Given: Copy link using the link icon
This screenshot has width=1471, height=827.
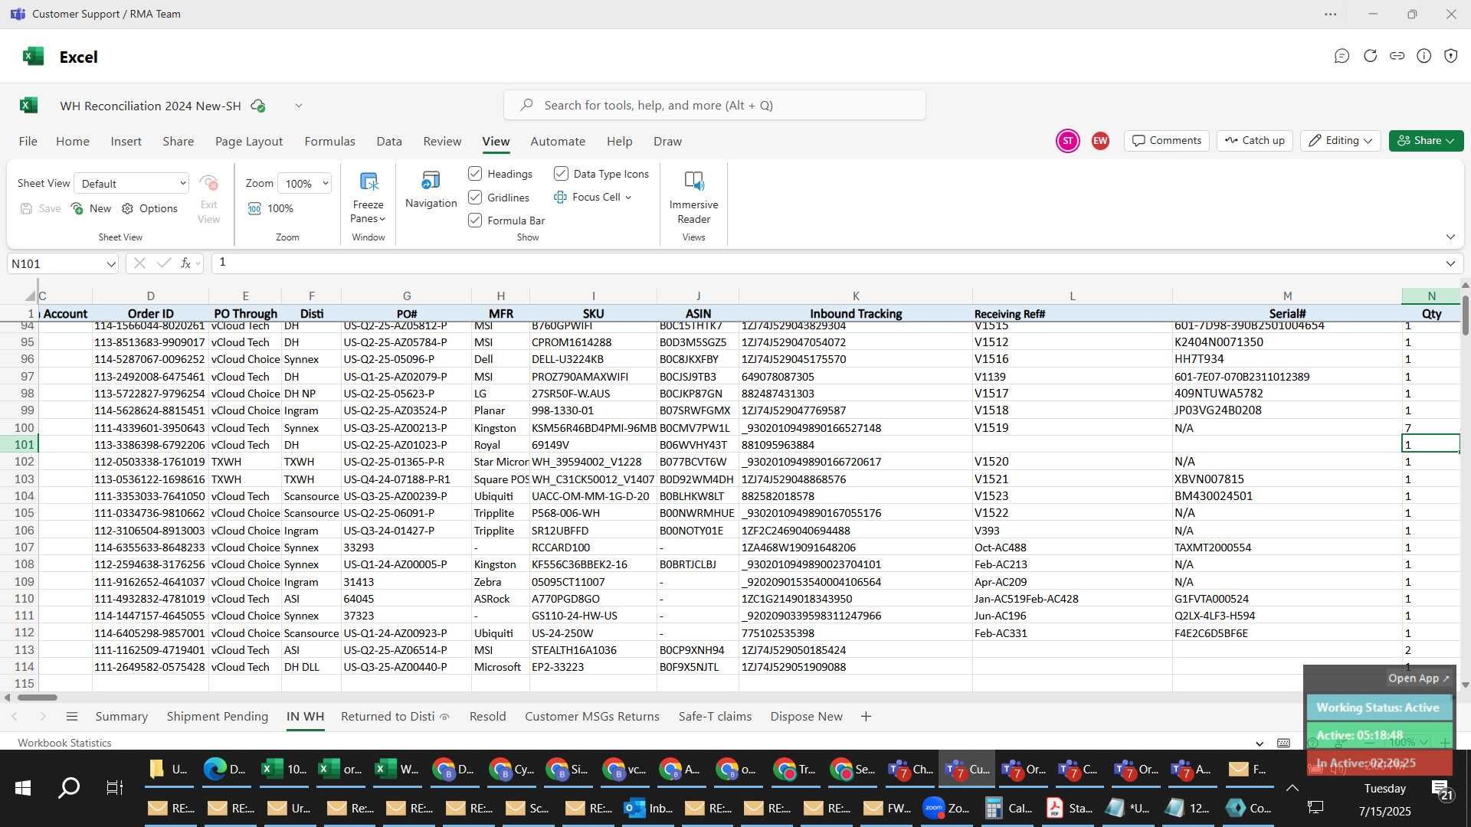Looking at the screenshot, I should click(x=1397, y=56).
